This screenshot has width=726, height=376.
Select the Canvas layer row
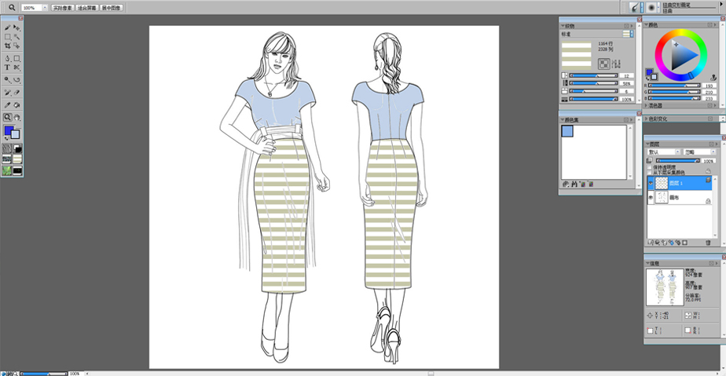coord(680,198)
